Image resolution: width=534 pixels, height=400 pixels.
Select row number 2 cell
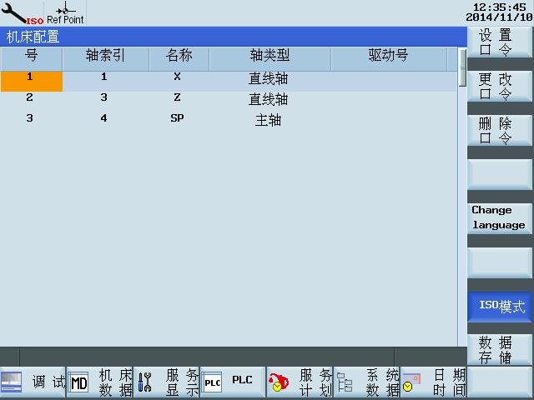[30, 97]
